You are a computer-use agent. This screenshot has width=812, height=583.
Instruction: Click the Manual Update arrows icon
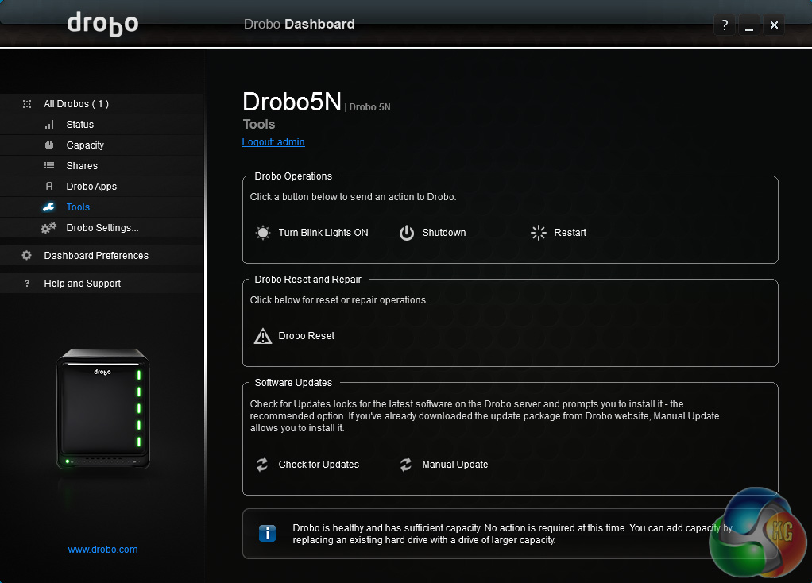pos(406,465)
